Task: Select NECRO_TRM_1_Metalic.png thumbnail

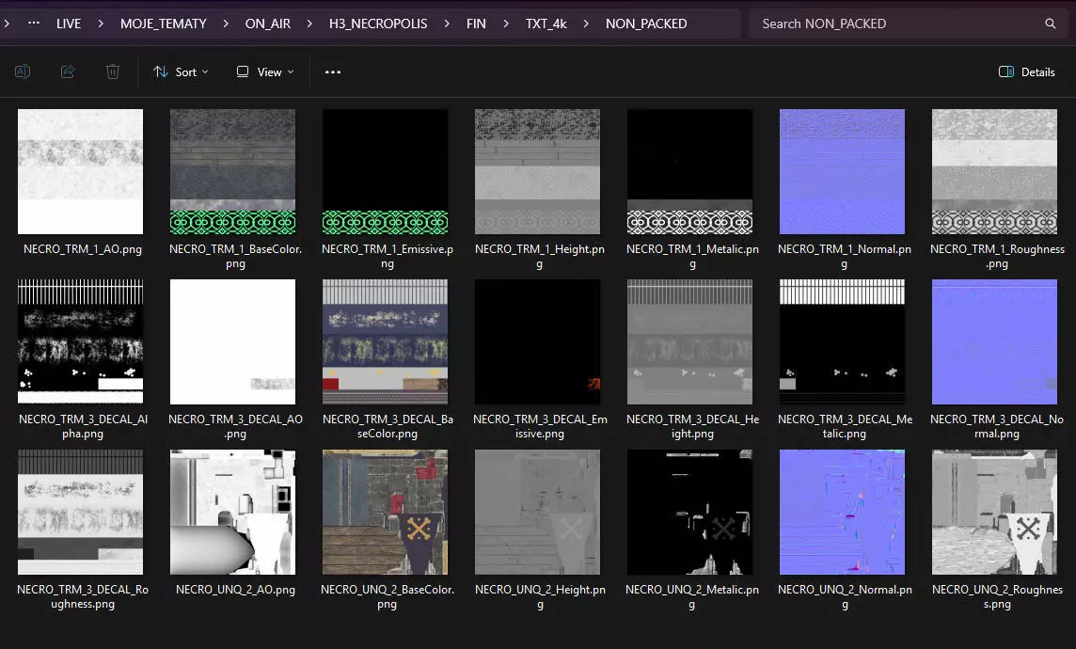Action: click(689, 171)
